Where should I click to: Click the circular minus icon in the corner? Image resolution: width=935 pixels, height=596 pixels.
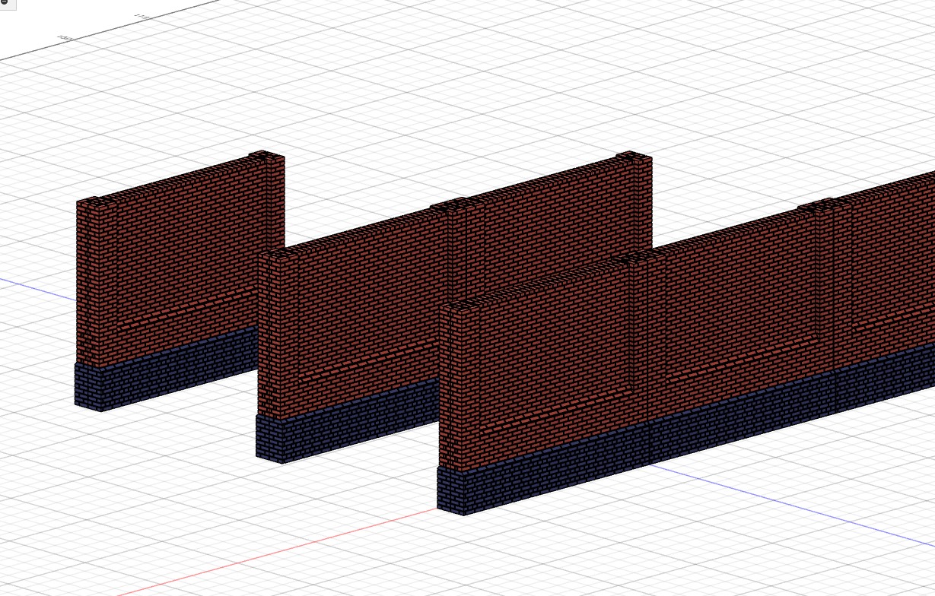click(4, 3)
